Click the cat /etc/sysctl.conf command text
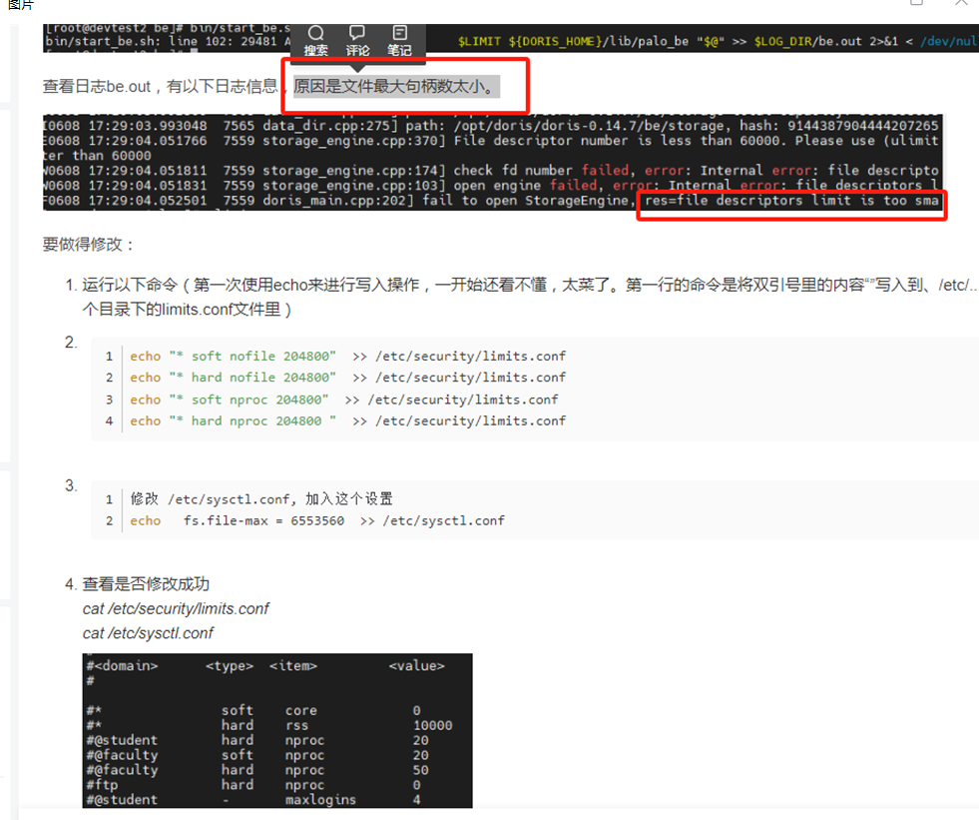The width and height of the screenshot is (979, 820). point(148,633)
